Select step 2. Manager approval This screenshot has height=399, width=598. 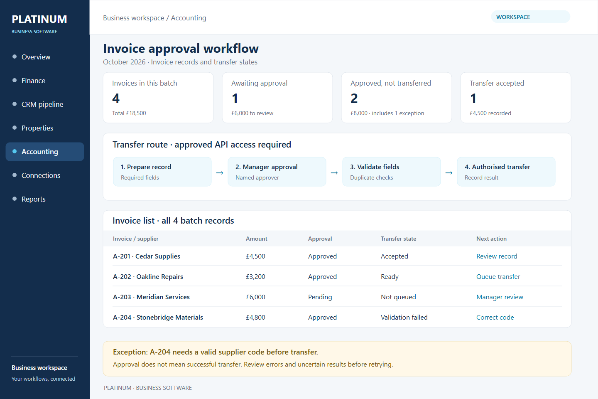tap(277, 172)
